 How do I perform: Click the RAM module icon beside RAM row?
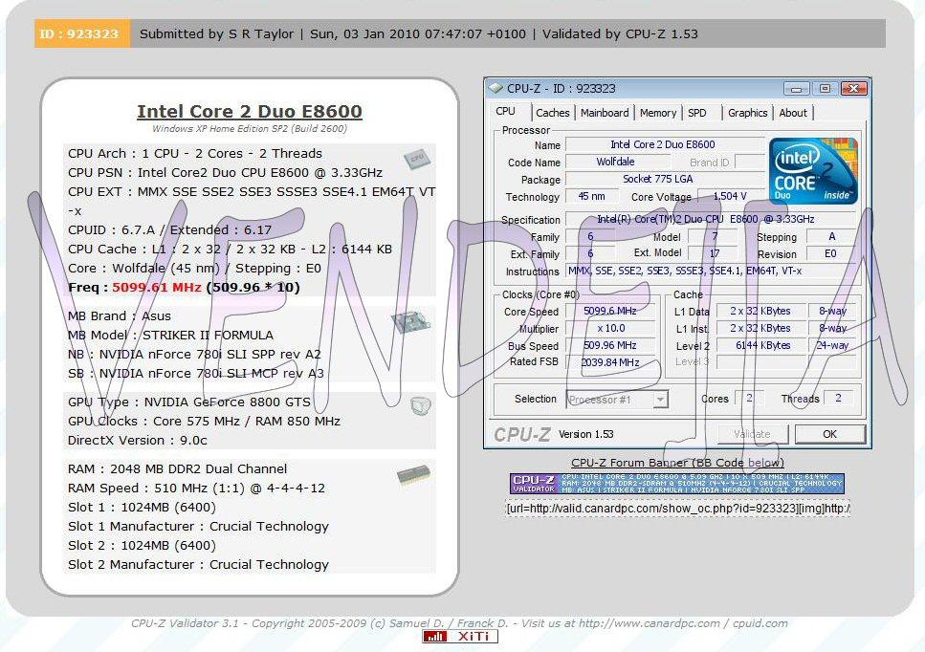pos(413,474)
